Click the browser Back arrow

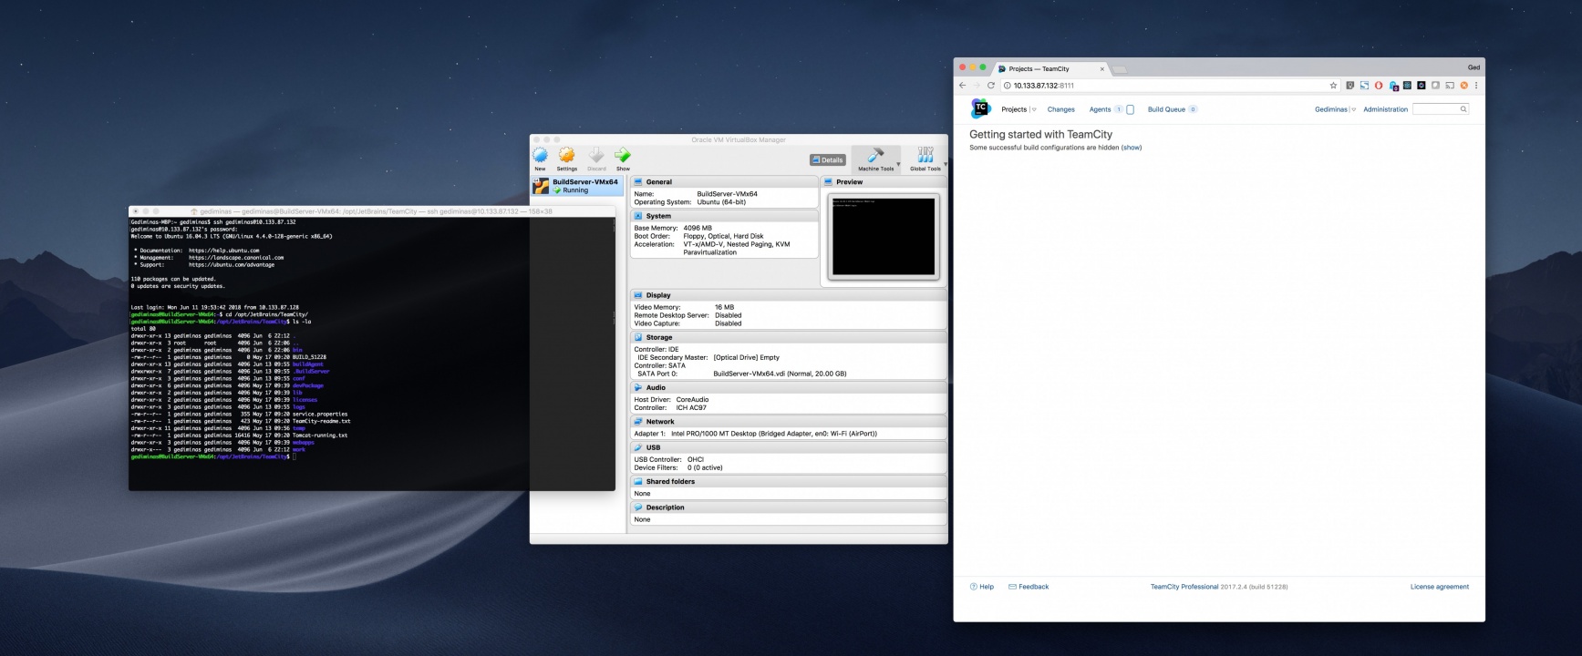click(x=962, y=86)
